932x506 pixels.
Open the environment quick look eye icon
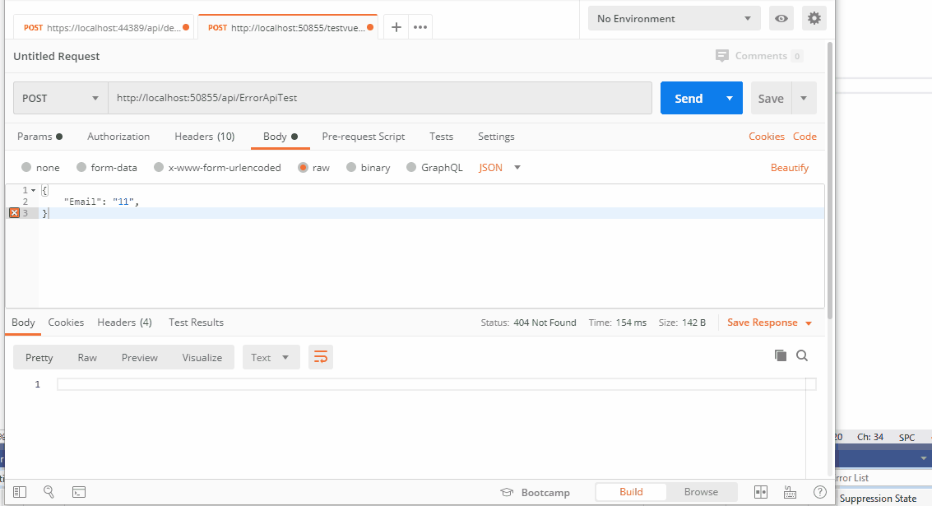pos(781,17)
